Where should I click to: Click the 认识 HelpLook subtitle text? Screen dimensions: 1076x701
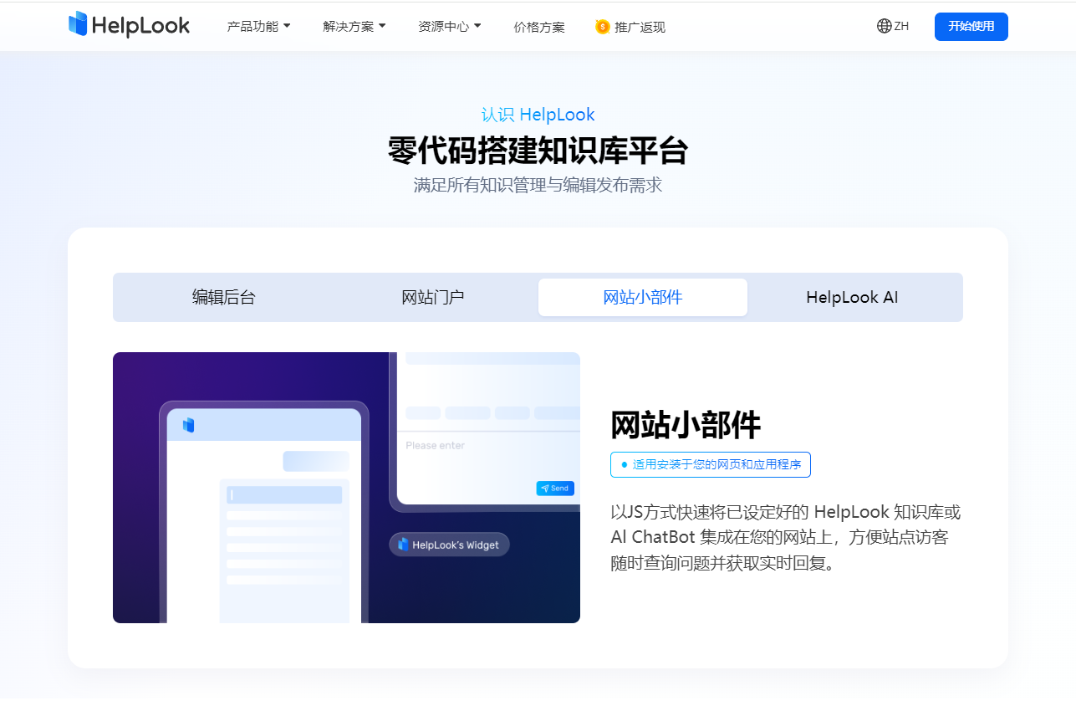pos(538,115)
